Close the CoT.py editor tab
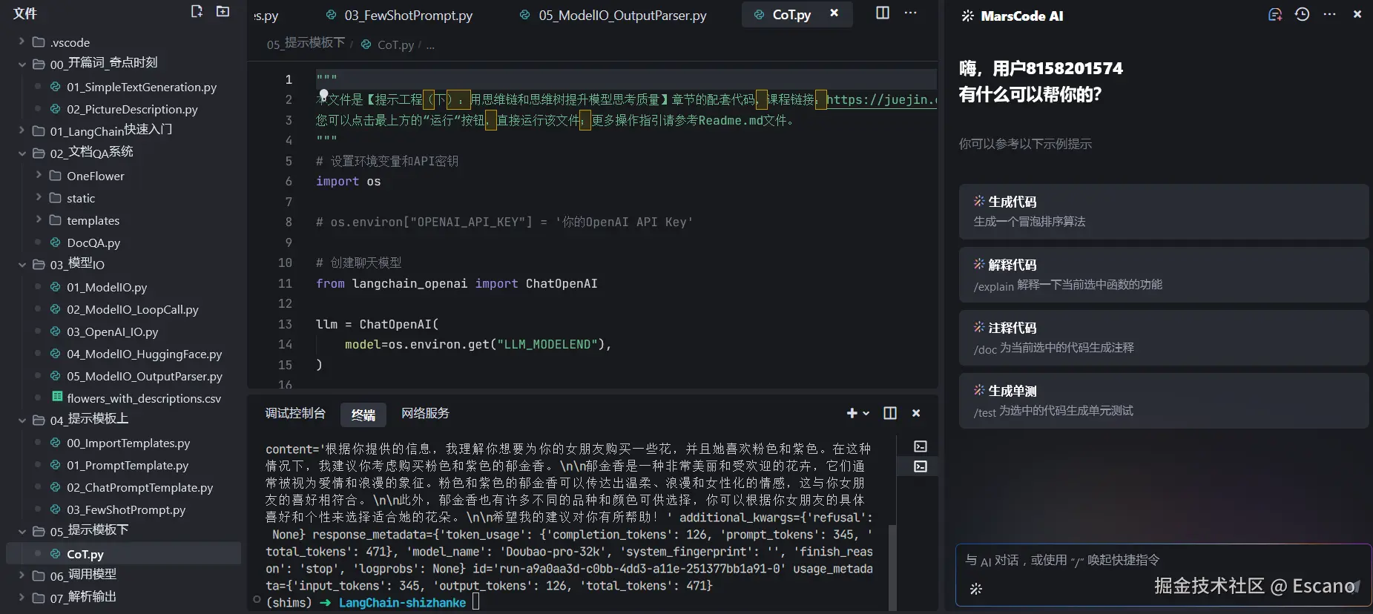The width and height of the screenshot is (1373, 614). tap(834, 13)
